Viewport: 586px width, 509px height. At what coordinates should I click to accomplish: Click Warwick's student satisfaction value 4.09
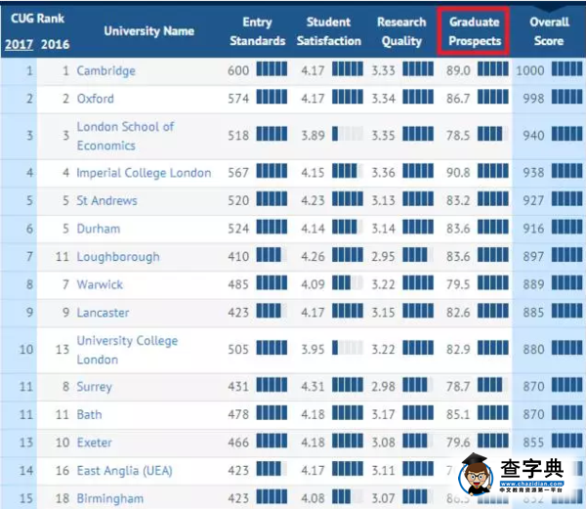[314, 284]
